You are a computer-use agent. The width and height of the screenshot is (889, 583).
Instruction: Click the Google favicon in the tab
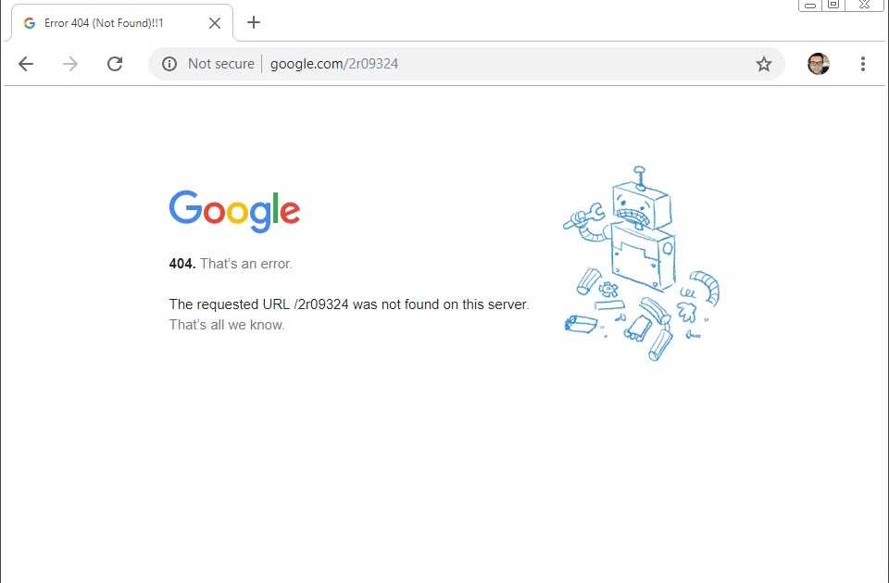[30, 23]
